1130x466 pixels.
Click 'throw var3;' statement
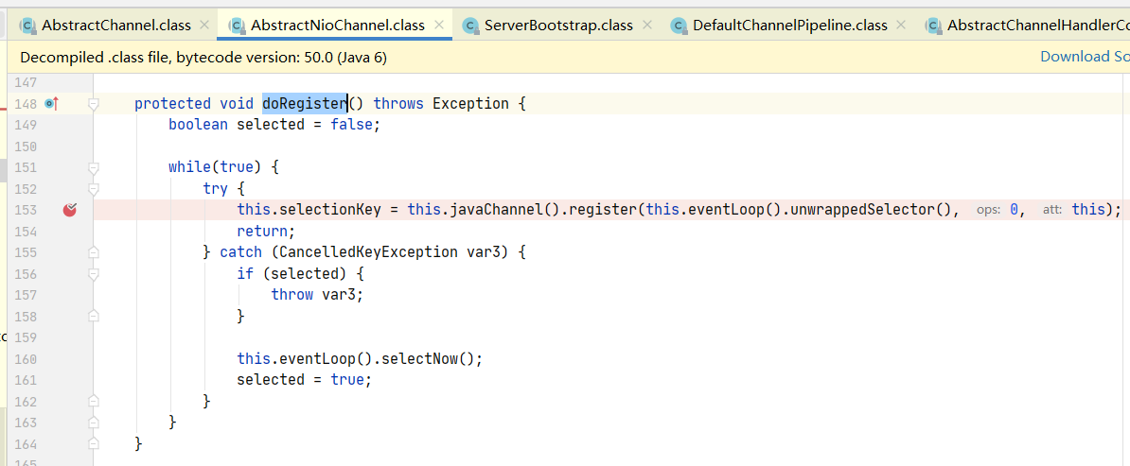coord(317,295)
